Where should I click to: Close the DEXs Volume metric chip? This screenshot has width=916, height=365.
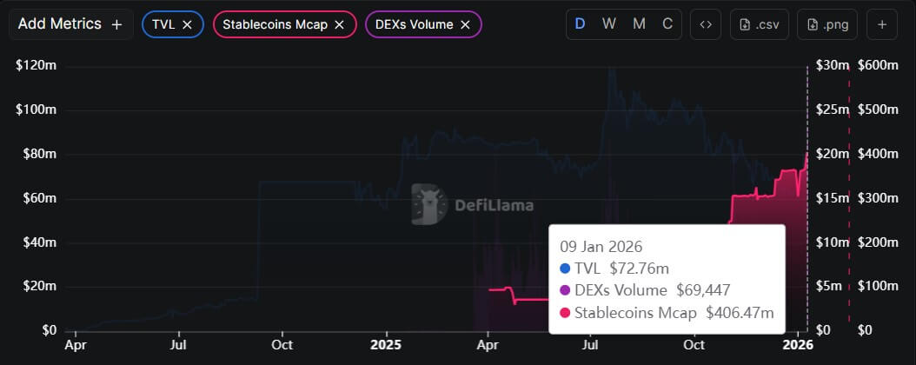(465, 25)
